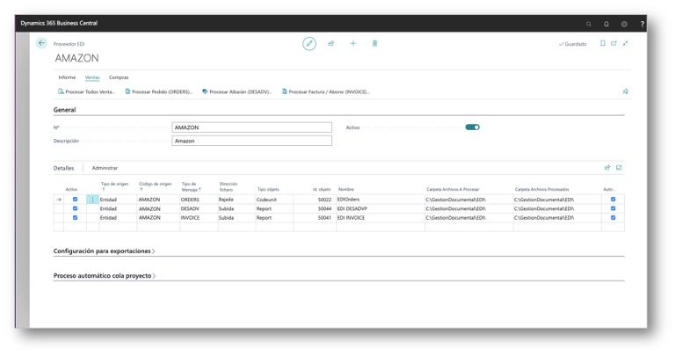Image resolution: width=675 pixels, height=356 pixels.
Task: Click the plus icon to create new
Action: (353, 43)
